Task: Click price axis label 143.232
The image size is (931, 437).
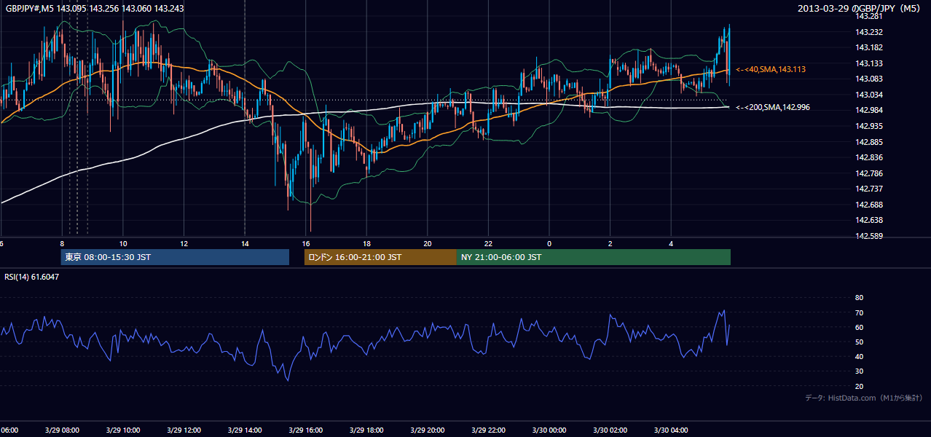Action: (x=868, y=32)
